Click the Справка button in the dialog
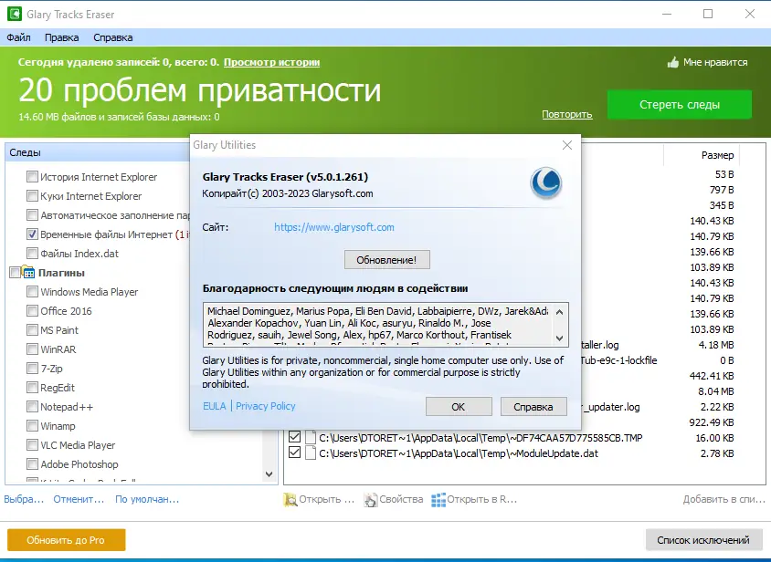Viewport: 771px width, 562px height. pyautogui.click(x=533, y=407)
